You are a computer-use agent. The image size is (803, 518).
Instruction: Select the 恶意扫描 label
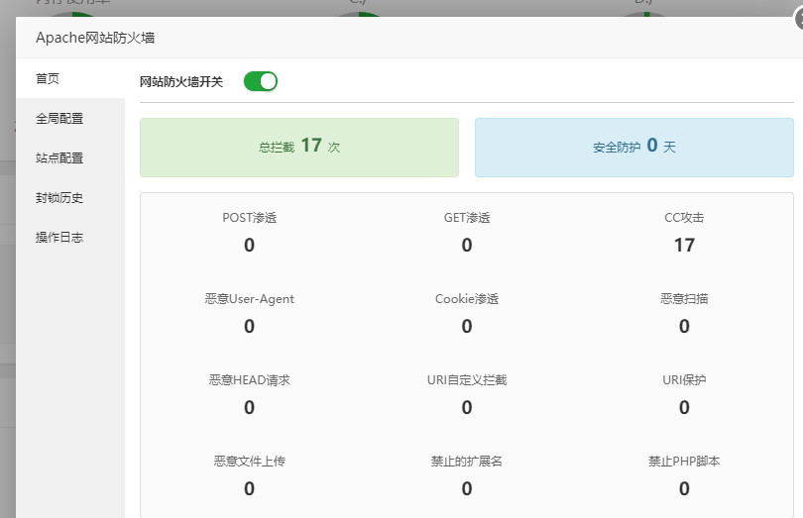pos(684,299)
